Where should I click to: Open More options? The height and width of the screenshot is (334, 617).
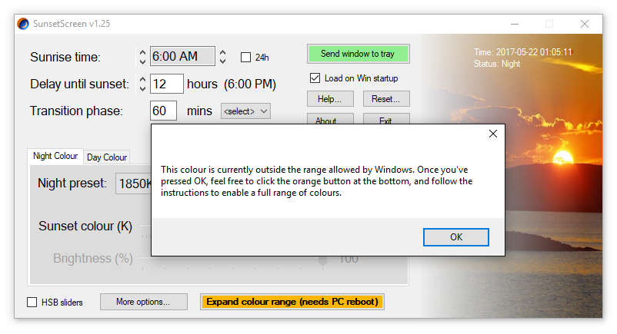[144, 302]
